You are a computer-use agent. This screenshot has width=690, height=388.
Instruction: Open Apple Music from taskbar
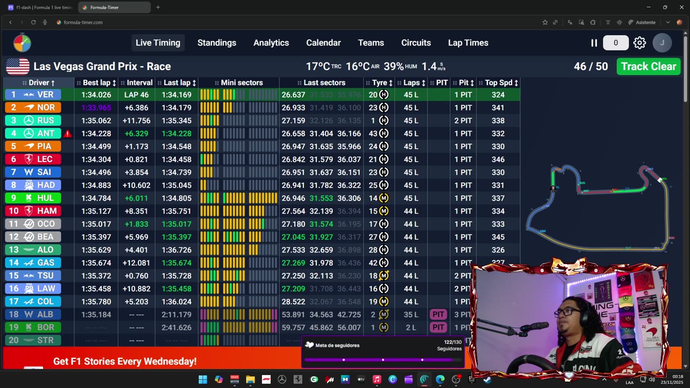click(377, 379)
